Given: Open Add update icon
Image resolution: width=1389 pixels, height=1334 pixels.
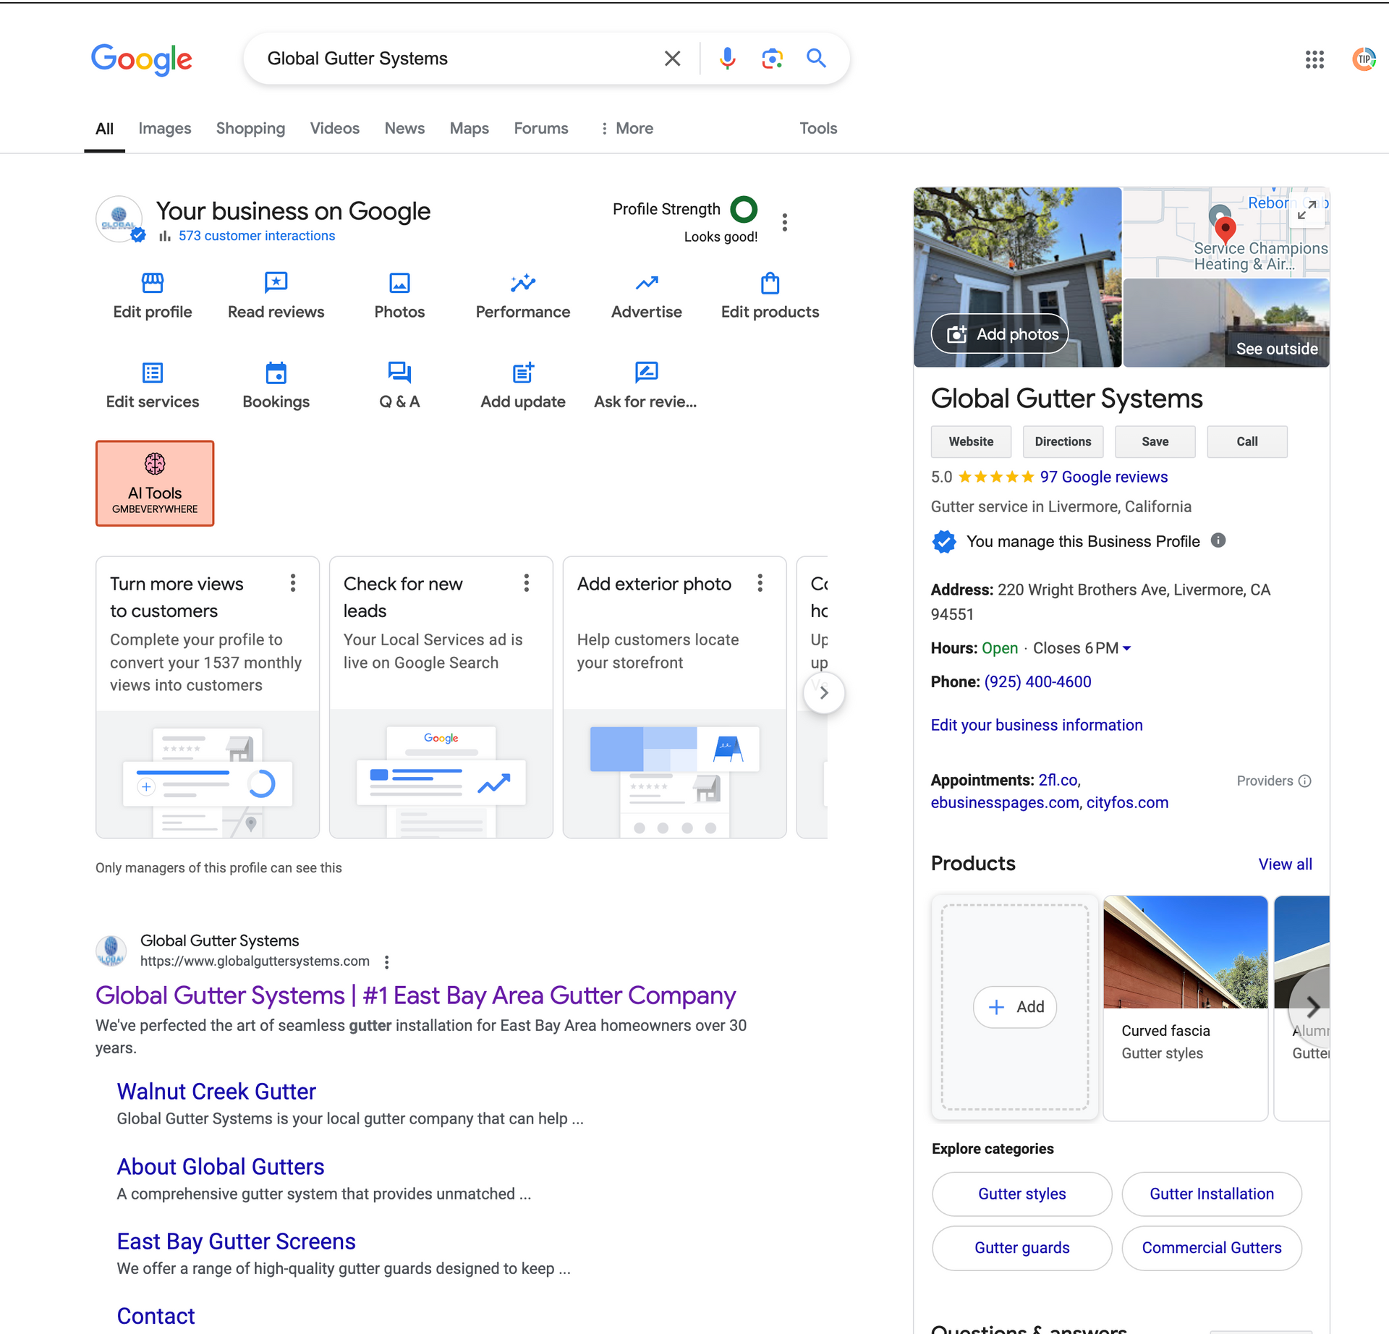Looking at the screenshot, I should [x=523, y=373].
